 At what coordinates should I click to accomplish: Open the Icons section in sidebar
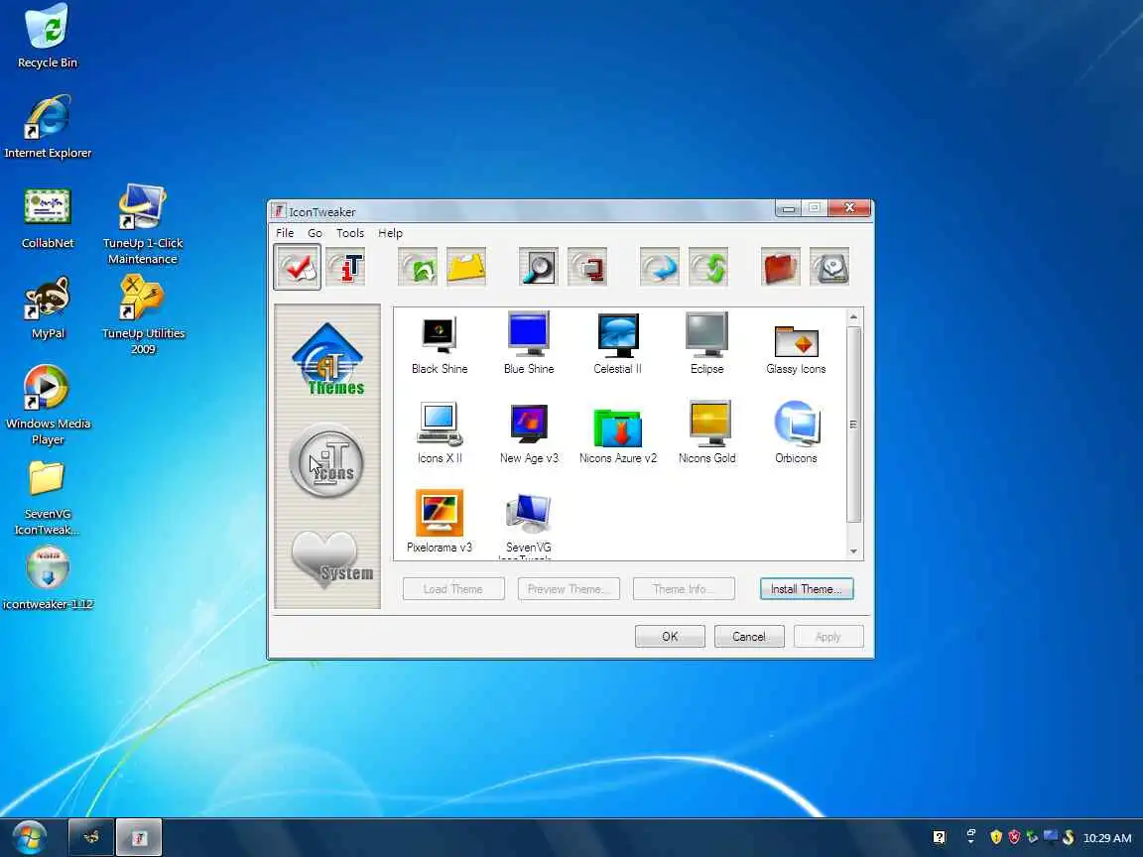coord(327,460)
